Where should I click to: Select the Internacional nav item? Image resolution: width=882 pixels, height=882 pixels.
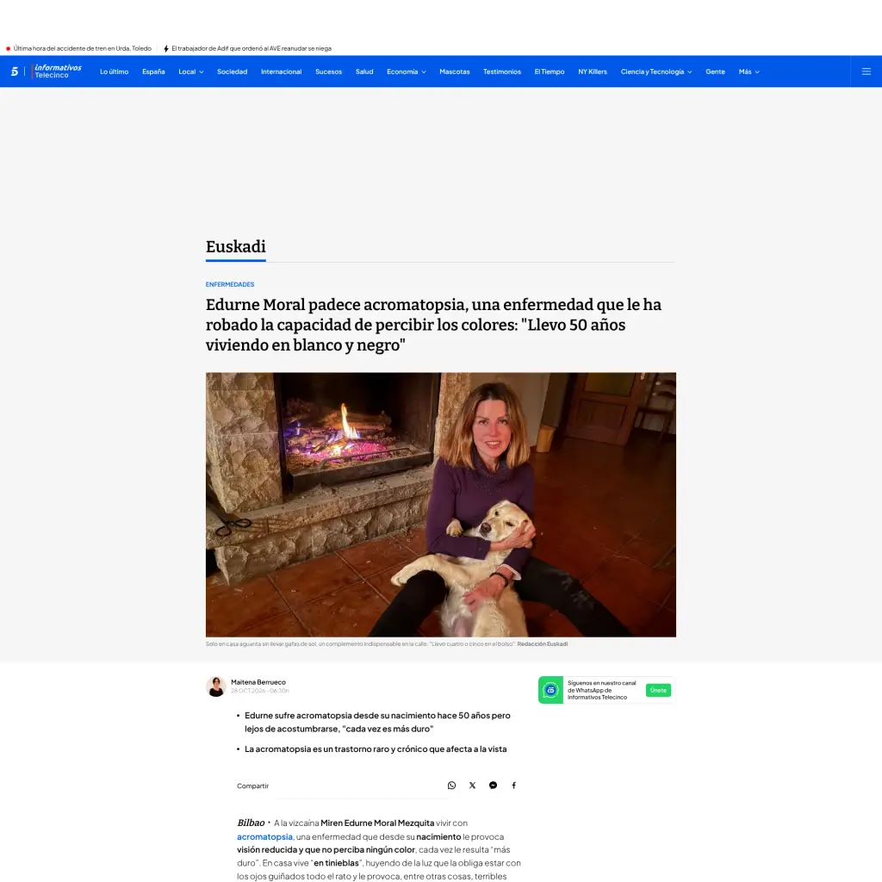click(282, 71)
